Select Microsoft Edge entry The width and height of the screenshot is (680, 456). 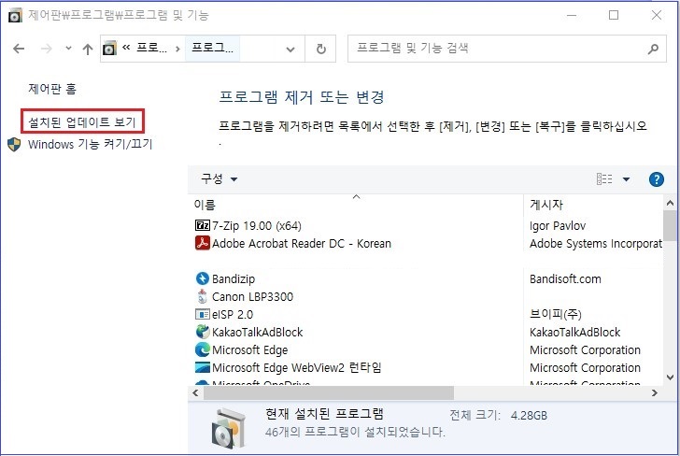(x=249, y=350)
